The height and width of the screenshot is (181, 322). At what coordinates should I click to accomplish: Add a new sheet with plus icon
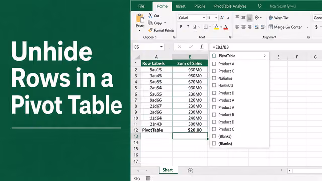[x=190, y=171]
